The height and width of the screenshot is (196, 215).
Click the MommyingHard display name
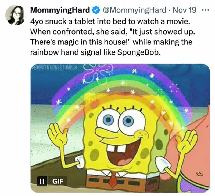(x=60, y=10)
